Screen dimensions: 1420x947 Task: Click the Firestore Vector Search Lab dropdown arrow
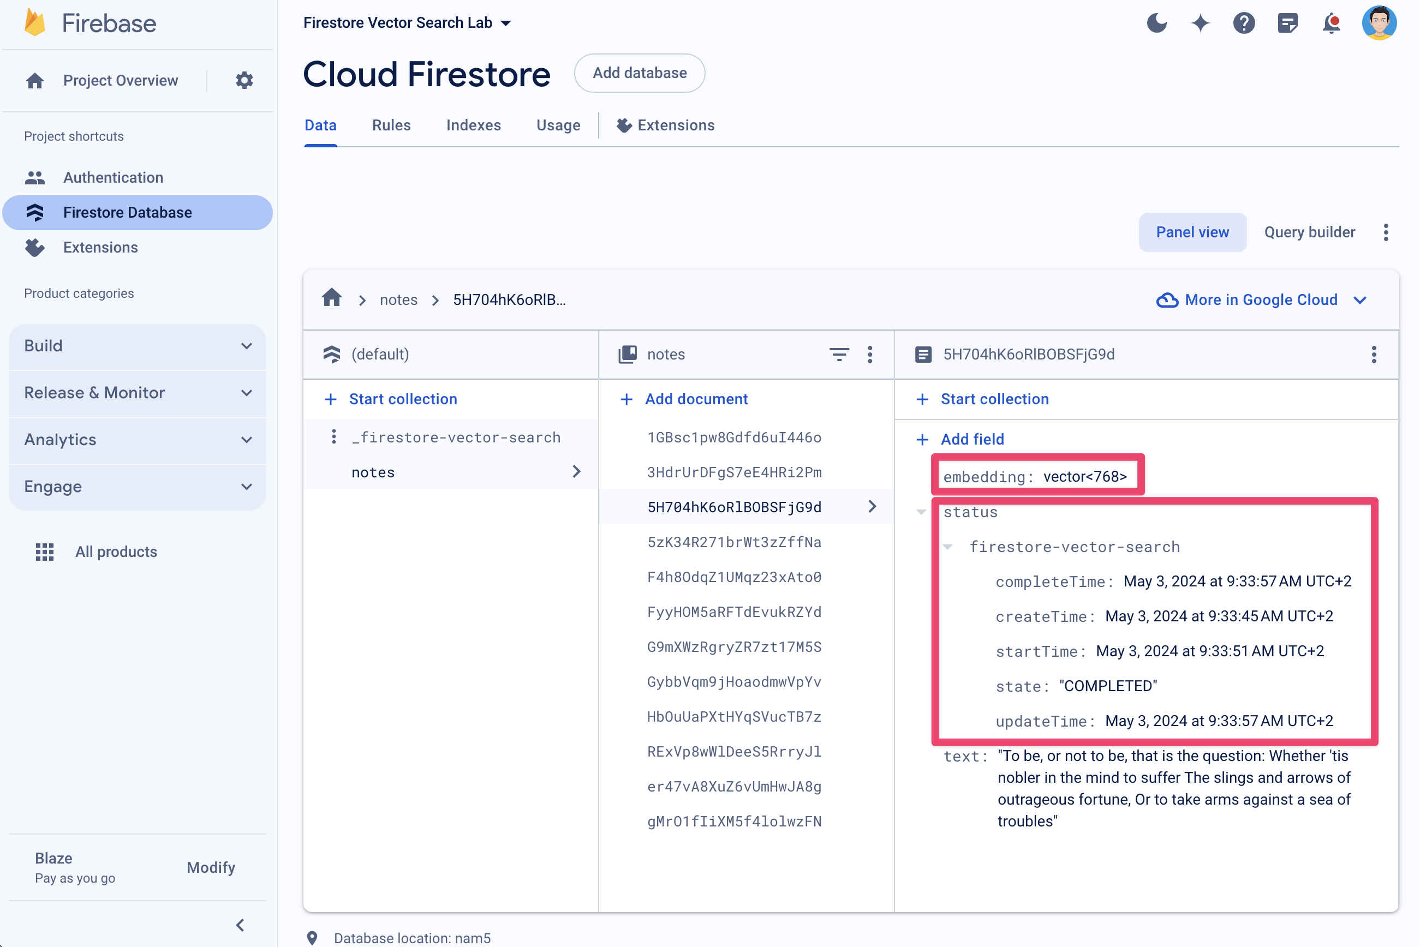pyautogui.click(x=504, y=22)
